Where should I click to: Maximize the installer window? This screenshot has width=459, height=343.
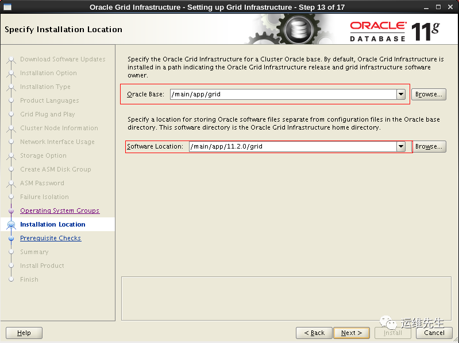[438, 7]
